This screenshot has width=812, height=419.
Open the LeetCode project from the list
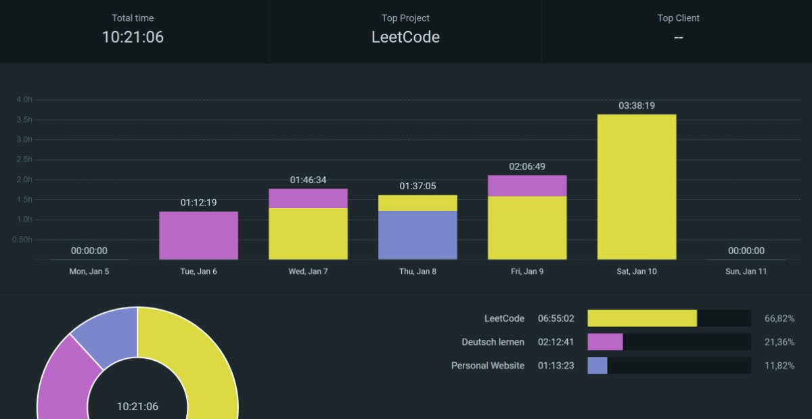[x=504, y=318]
